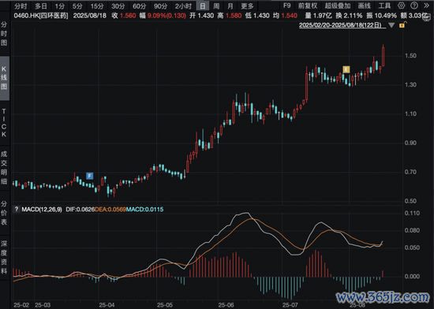The image size is (434, 309).
Task: Select the 日 daily chart tab
Action: [203, 6]
